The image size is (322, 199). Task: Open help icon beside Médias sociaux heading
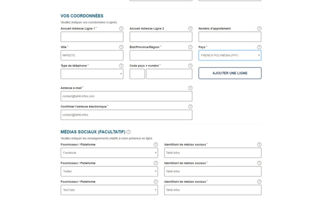[128, 132]
